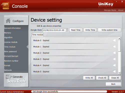Expand Module 3 with its arrow
The width and height of the screenshot is (125, 93).
pos(114,59)
